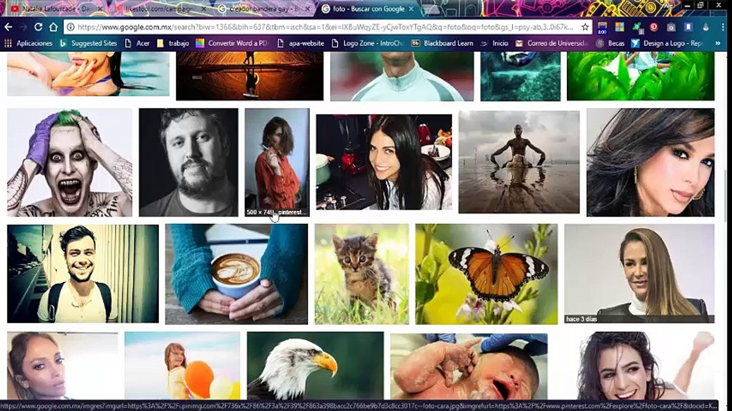Go back to the previous page

[8, 27]
